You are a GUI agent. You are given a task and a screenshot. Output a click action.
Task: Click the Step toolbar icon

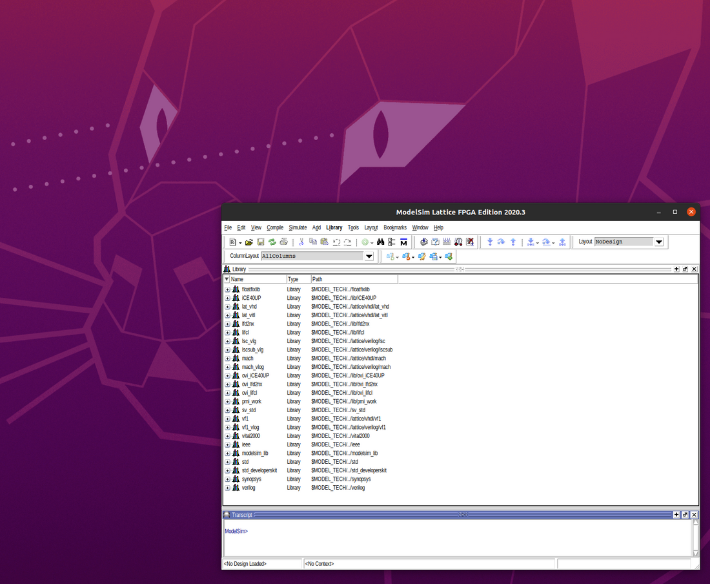[490, 242]
